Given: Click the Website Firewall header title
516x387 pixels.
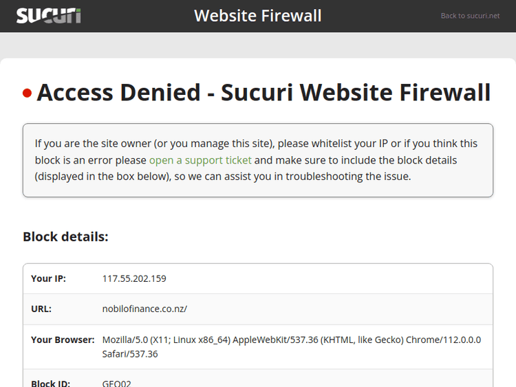Looking at the screenshot, I should tap(257, 15).
